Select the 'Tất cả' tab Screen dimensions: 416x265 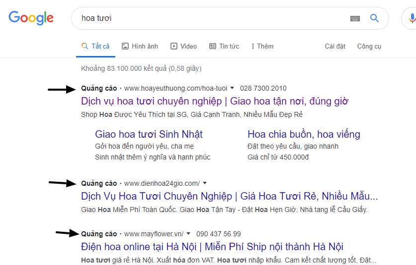(95, 46)
